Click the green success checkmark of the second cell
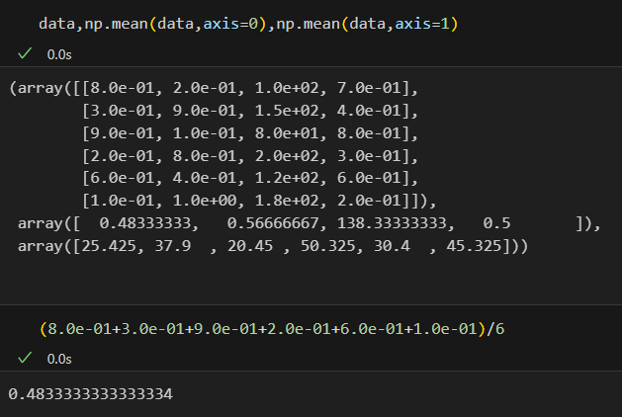The height and width of the screenshot is (417, 622). (25, 358)
